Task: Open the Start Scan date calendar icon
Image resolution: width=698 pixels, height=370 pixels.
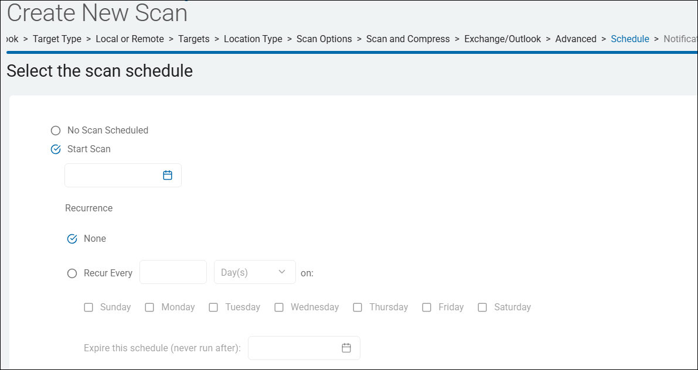Action: point(168,175)
